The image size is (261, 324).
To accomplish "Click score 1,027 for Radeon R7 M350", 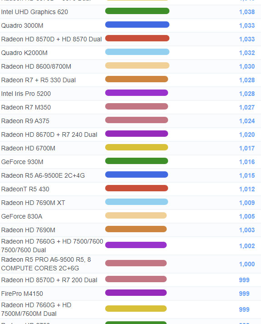I will 247,107.
